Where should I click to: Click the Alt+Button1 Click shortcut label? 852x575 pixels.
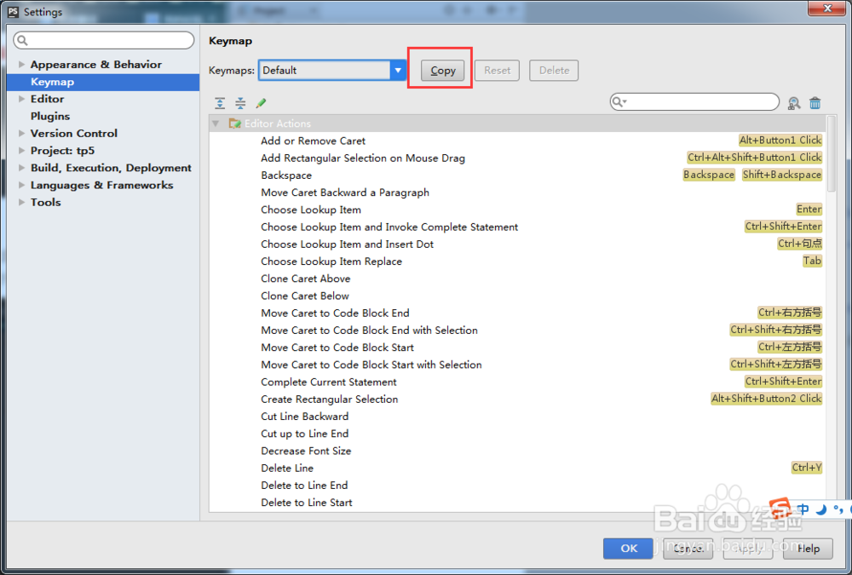(780, 141)
